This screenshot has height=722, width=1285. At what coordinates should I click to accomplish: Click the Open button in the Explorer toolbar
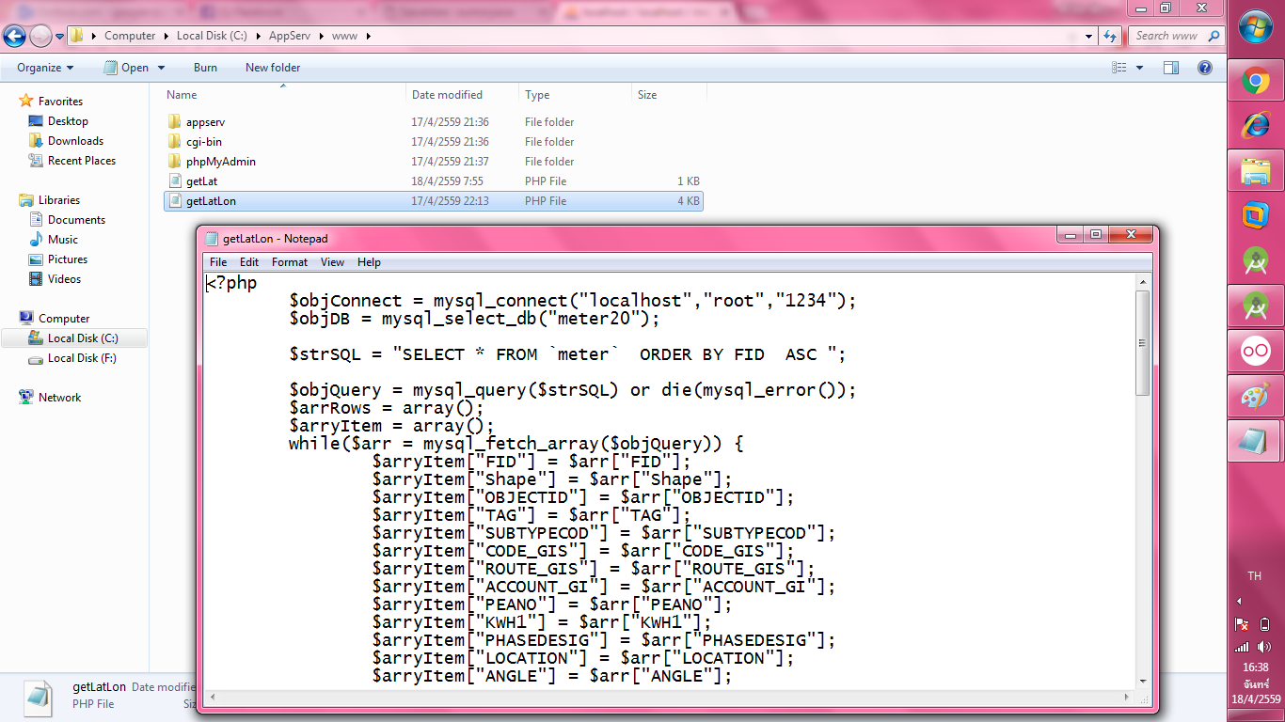tap(127, 68)
